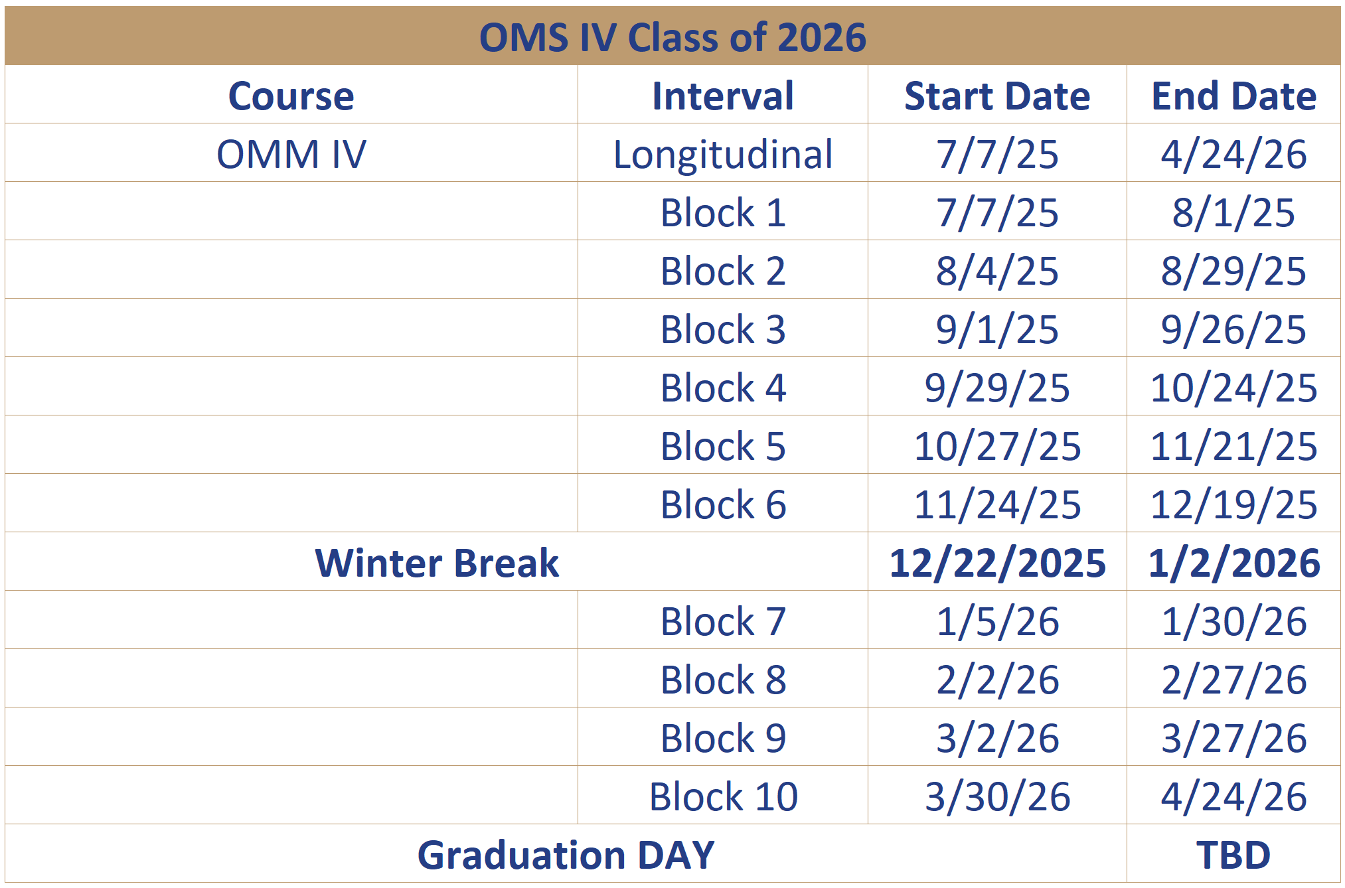Click Block 5 start date 10/27/25
This screenshot has width=1345, height=888.
point(997,446)
